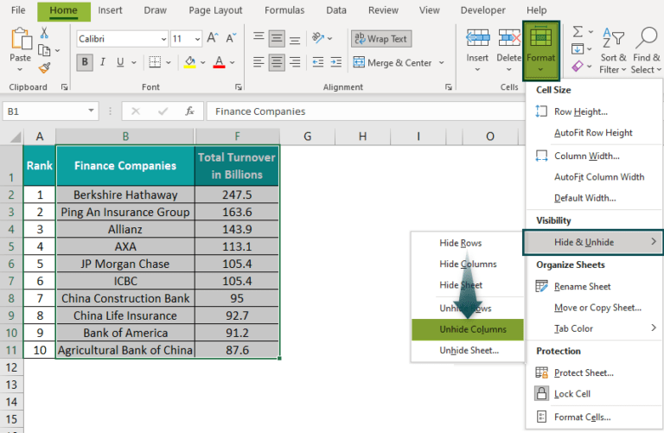Viewport: 664px width, 433px height.
Task: Choose Column Width option
Action: tap(593, 156)
